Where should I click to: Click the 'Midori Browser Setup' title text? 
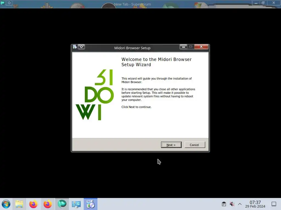[x=132, y=48]
